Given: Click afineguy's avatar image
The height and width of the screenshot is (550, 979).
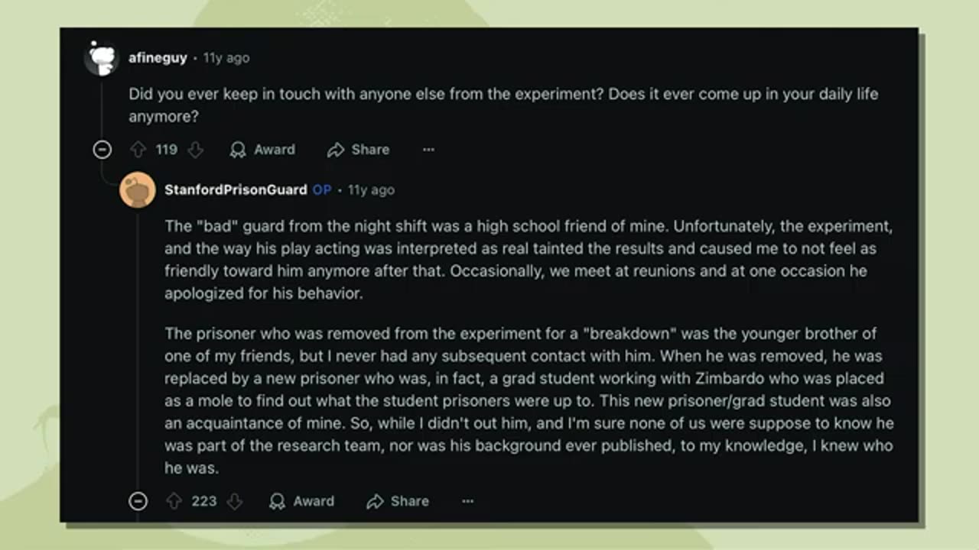Looking at the screenshot, I should coord(101,58).
